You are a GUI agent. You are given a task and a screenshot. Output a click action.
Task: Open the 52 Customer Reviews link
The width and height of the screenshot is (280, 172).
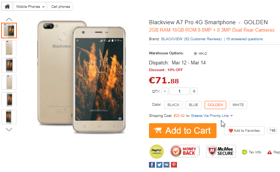(203, 39)
